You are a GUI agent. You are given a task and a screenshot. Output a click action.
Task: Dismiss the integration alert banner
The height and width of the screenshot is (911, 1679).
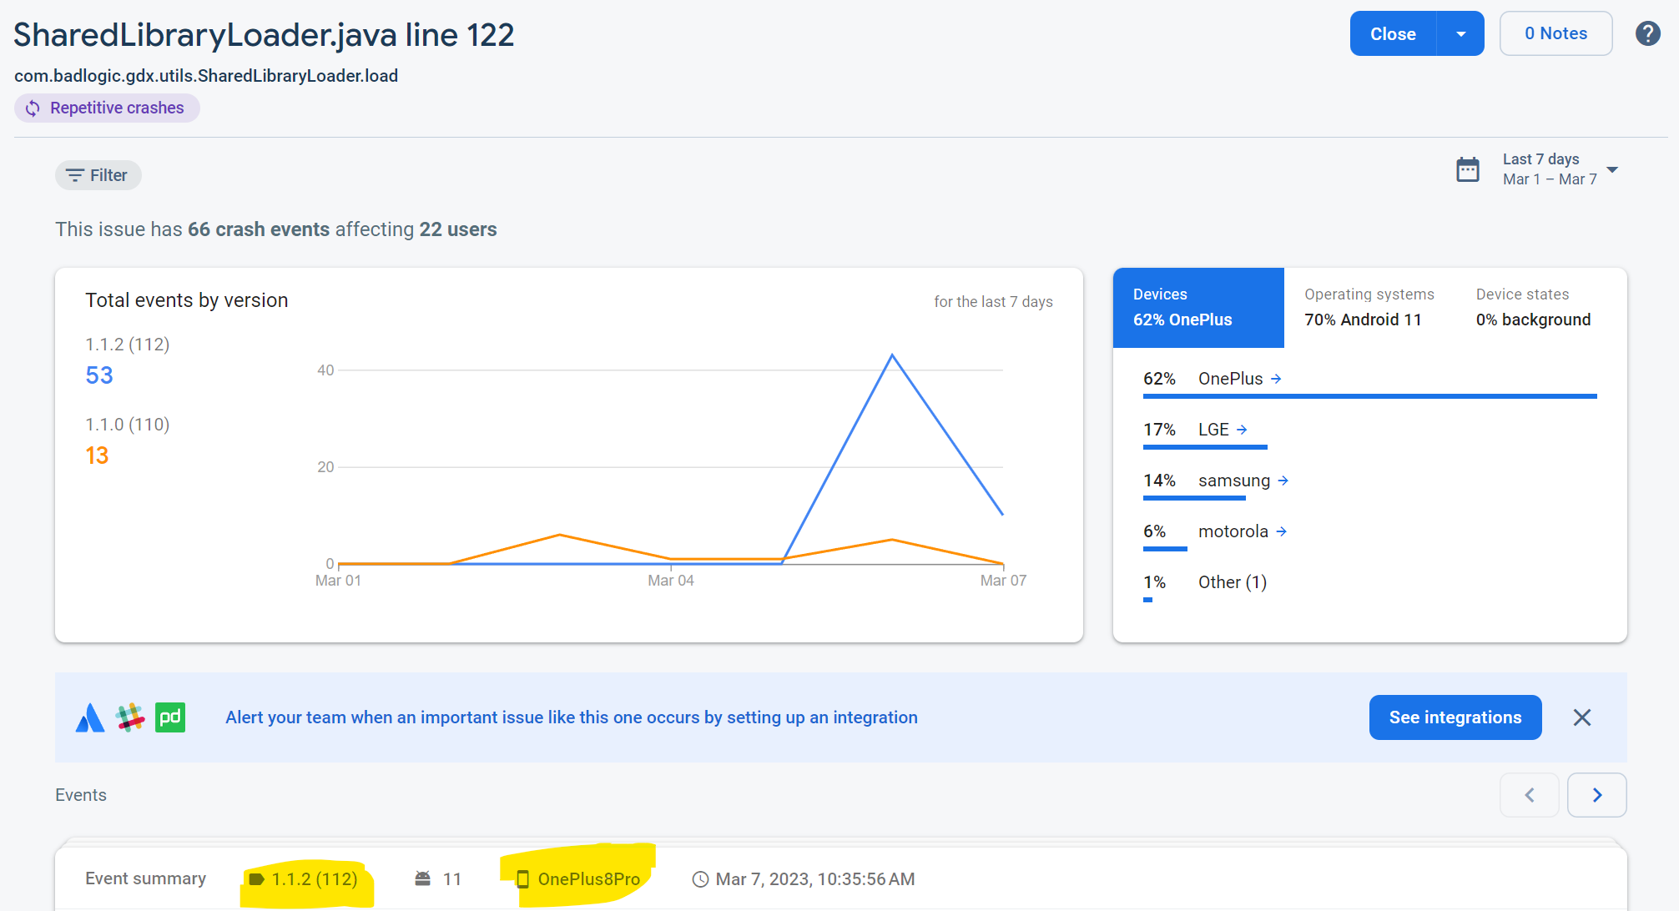(1581, 717)
